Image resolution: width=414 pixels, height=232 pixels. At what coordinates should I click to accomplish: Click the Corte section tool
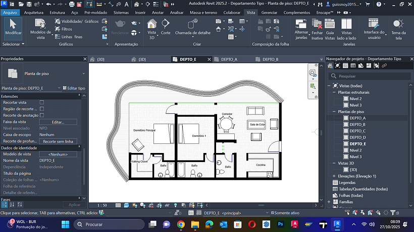click(x=166, y=27)
